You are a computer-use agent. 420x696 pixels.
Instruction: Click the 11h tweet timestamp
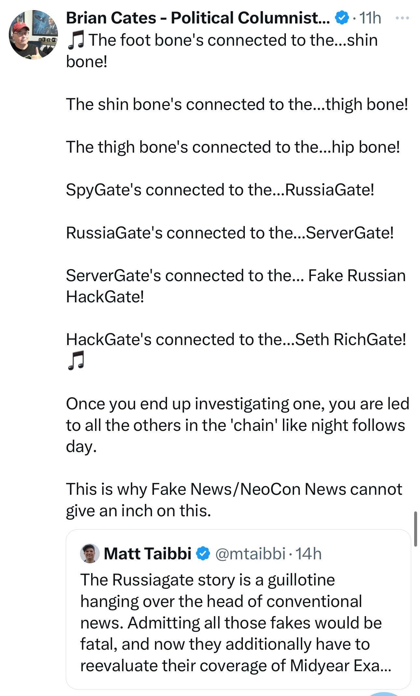coord(370,18)
